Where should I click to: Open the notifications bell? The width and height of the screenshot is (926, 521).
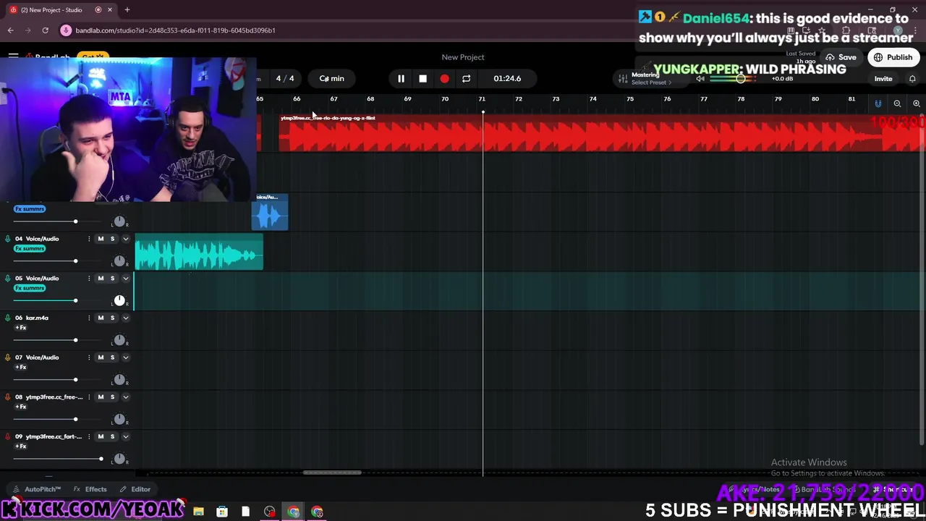(912, 78)
